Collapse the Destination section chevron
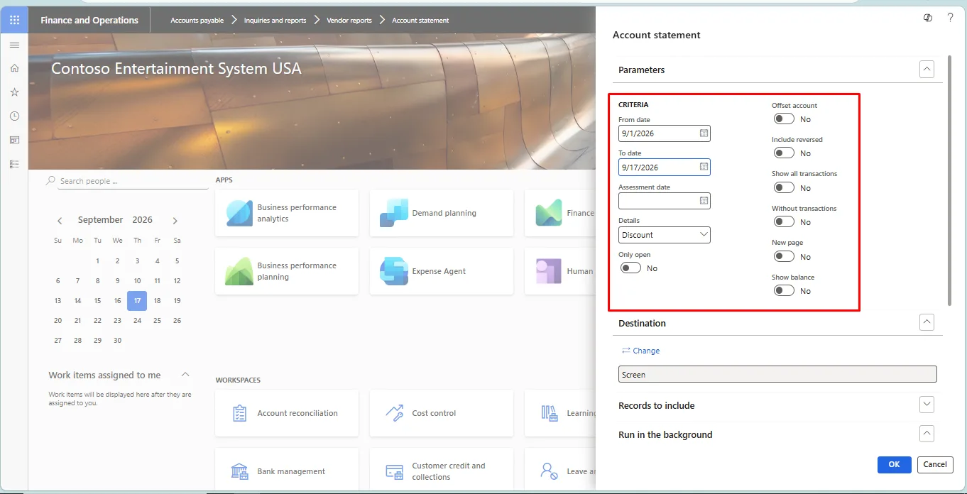The width and height of the screenshot is (967, 494). [927, 322]
